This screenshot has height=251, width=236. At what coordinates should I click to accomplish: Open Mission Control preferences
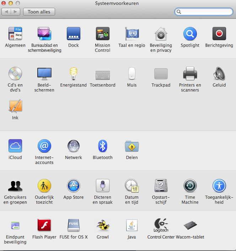tap(103, 34)
